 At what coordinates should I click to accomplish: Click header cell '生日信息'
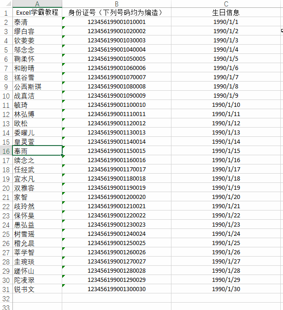click(226, 12)
